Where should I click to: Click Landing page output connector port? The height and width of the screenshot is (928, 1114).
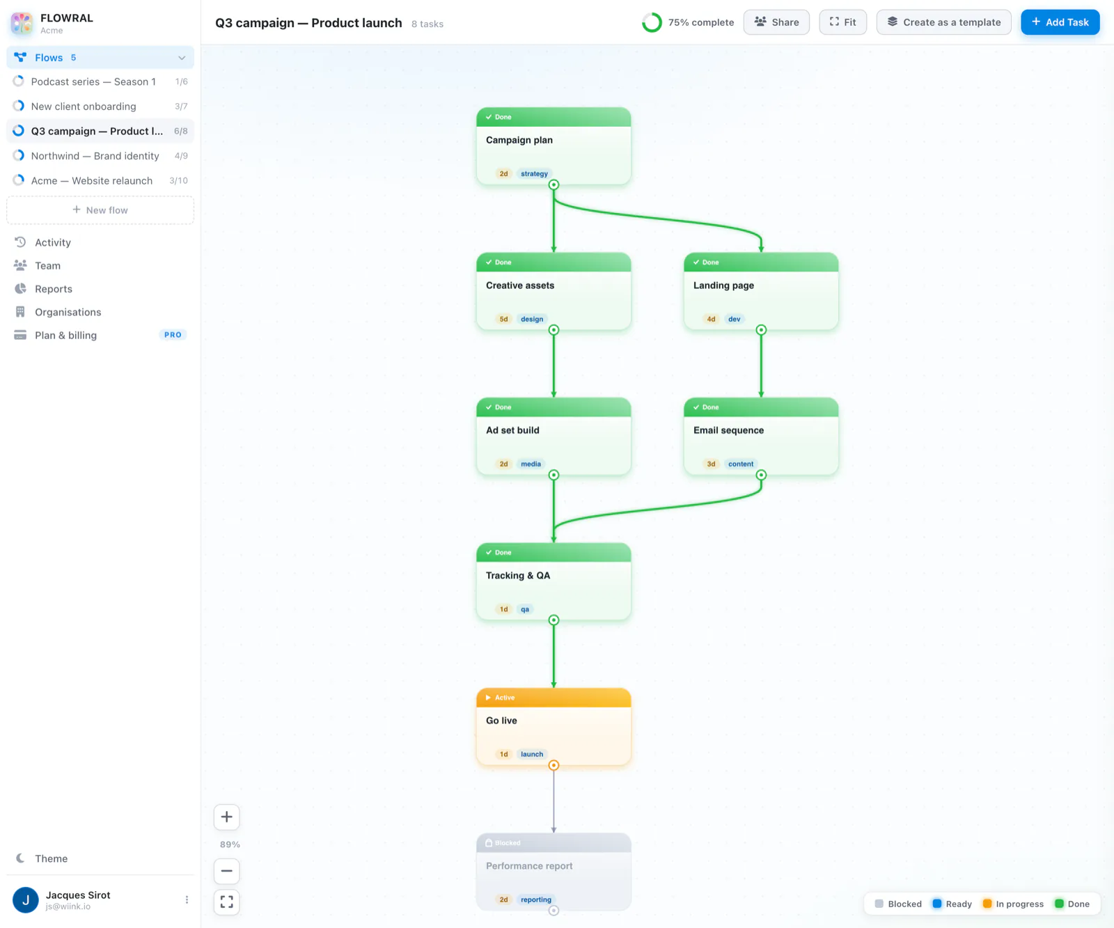(761, 330)
